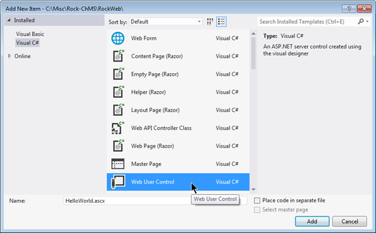
Task: Check the Select master page checkbox
Action: click(257, 210)
